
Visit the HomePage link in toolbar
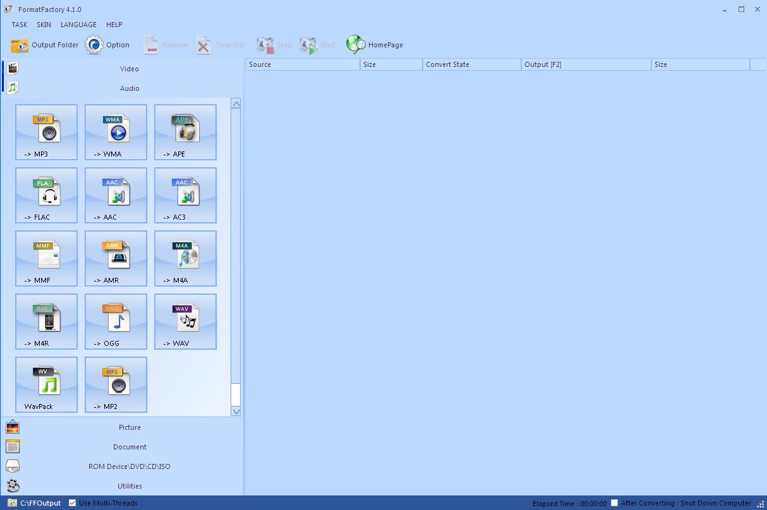(x=375, y=45)
